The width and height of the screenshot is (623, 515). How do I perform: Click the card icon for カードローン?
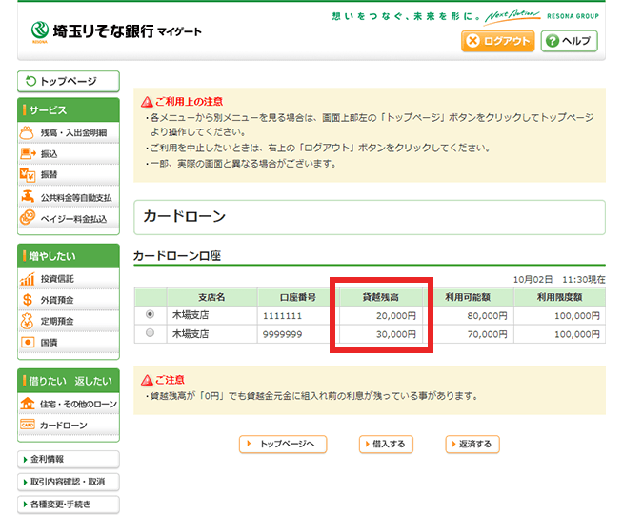tap(28, 425)
